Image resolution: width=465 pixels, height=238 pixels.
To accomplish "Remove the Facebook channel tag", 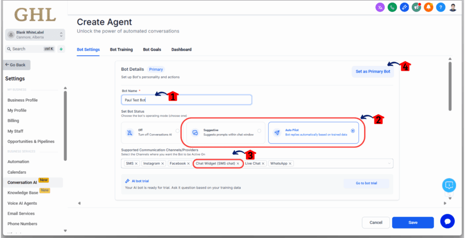I will coord(188,163).
